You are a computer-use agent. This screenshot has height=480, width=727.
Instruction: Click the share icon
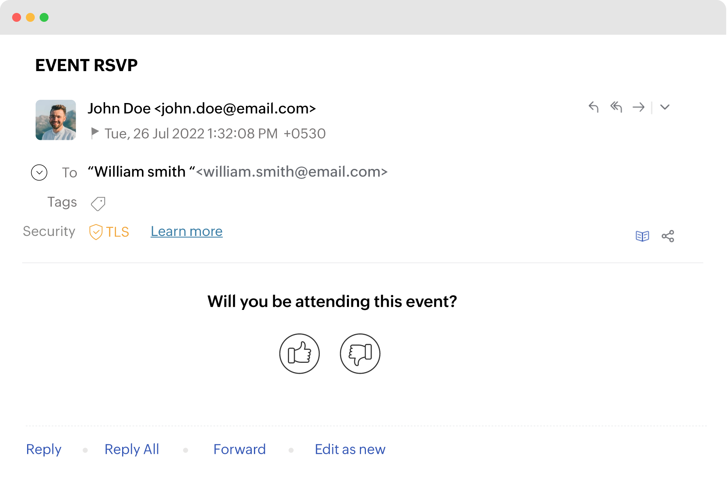[668, 236]
